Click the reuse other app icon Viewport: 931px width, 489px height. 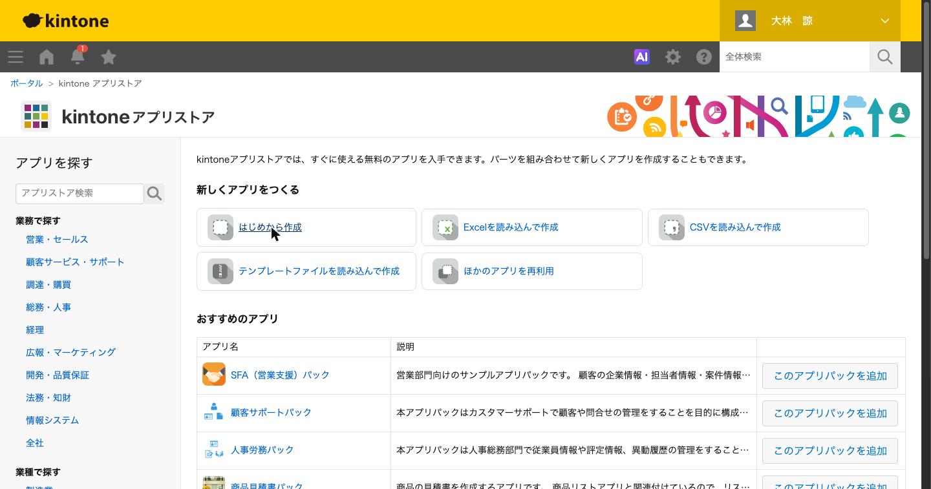pyautogui.click(x=445, y=271)
